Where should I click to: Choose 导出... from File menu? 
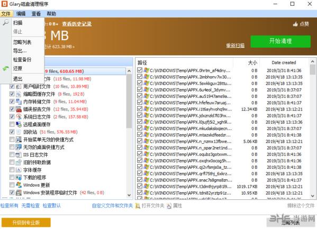coord(20,51)
